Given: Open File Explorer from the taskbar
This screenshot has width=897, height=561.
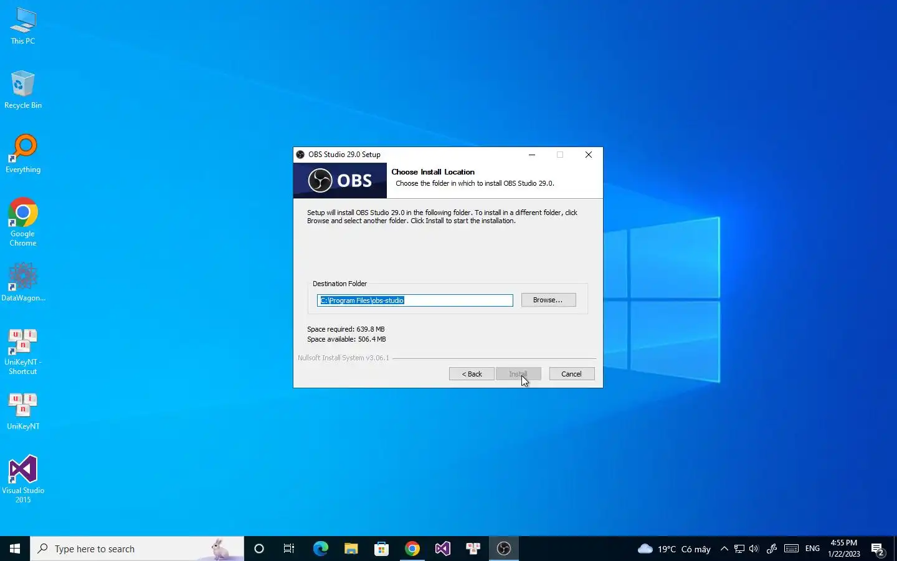Looking at the screenshot, I should coord(351,549).
